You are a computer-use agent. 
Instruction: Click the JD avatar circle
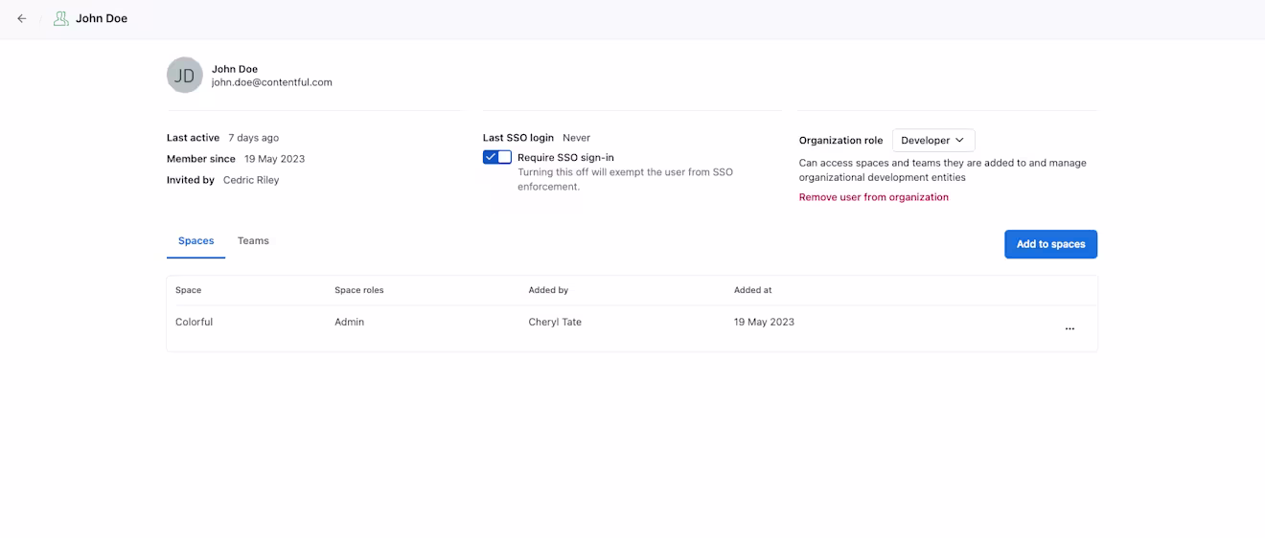tap(185, 75)
